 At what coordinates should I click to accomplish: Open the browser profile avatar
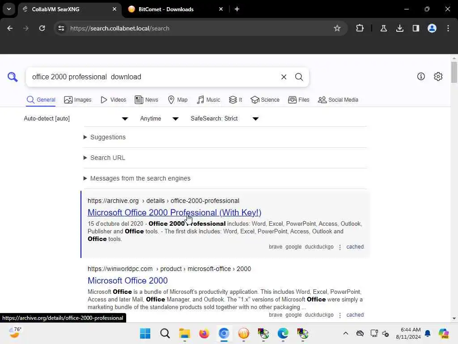[432, 28]
